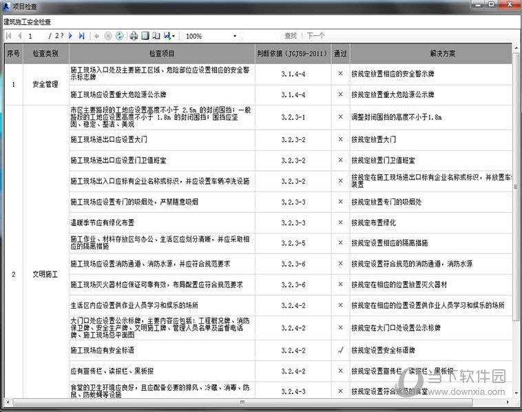Click the 解决方案 column header

click(x=431, y=54)
